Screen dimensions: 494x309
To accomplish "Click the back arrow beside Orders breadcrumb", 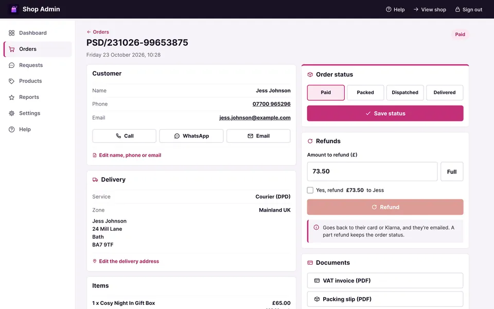I will coord(89,32).
